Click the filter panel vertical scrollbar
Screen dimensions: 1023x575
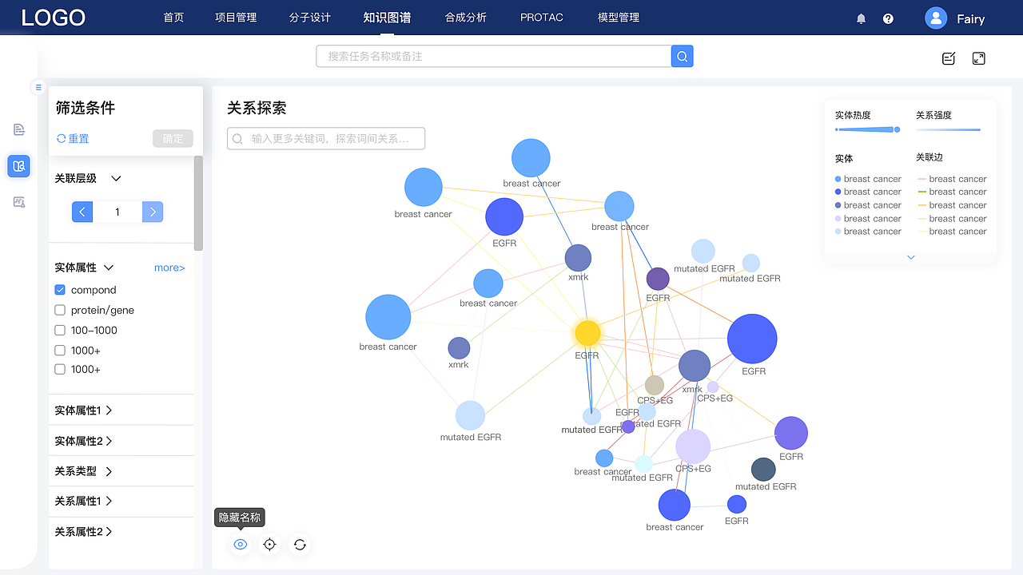[x=198, y=203]
